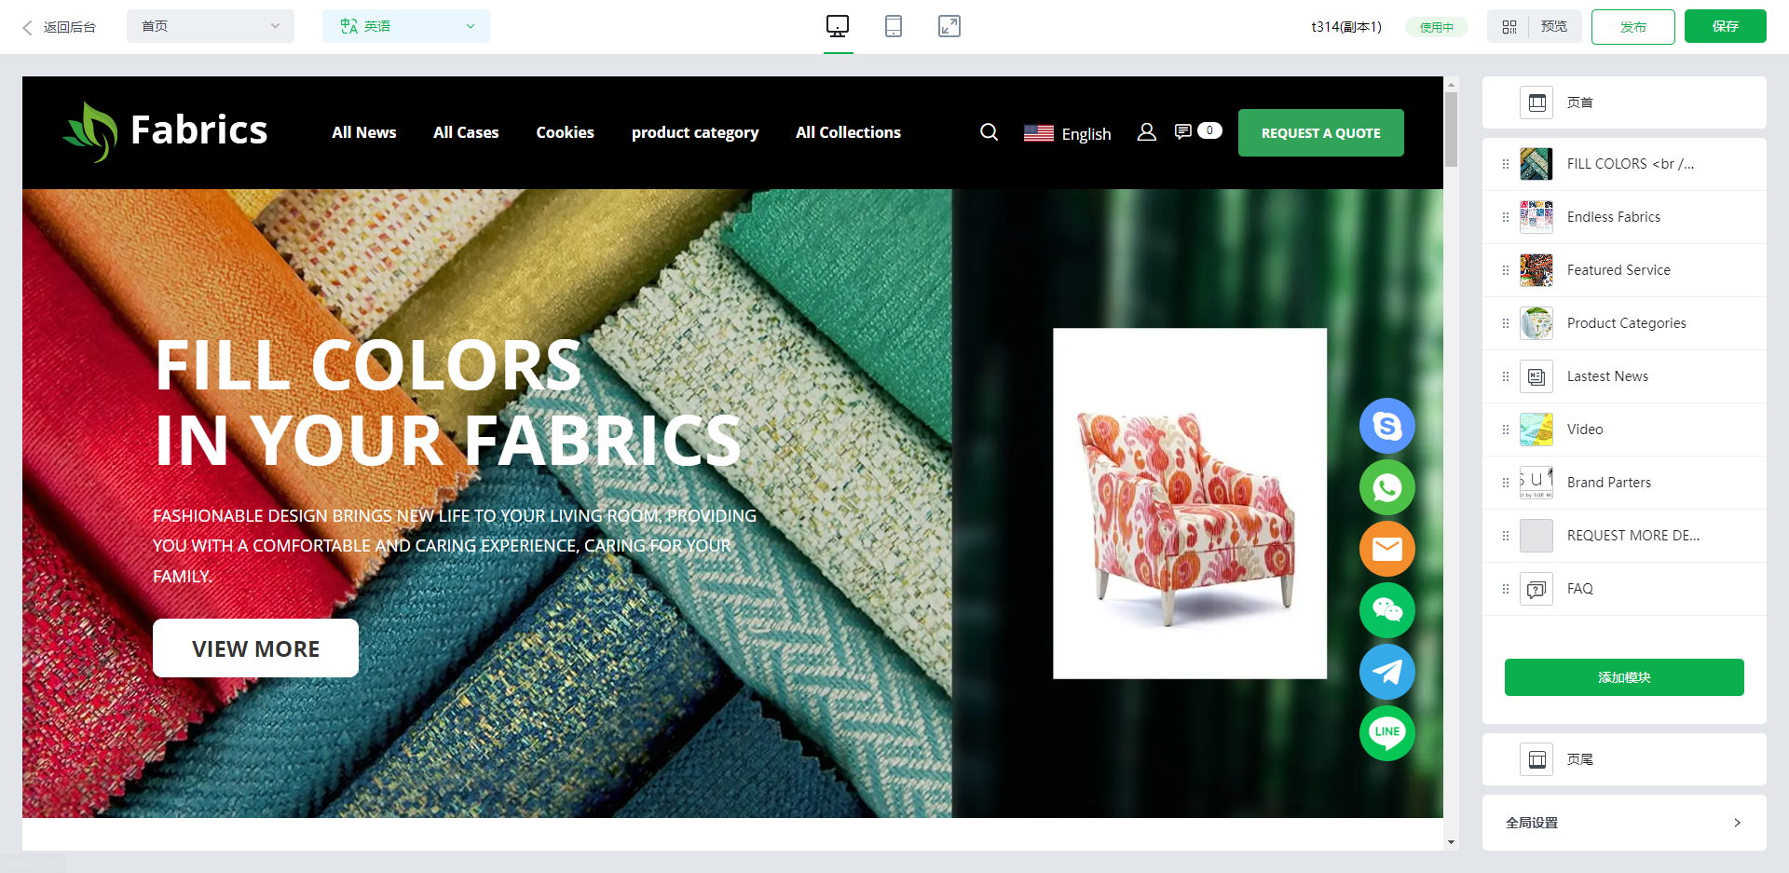The image size is (1789, 873).
Task: Open the All Cases menu item
Action: coord(466,132)
